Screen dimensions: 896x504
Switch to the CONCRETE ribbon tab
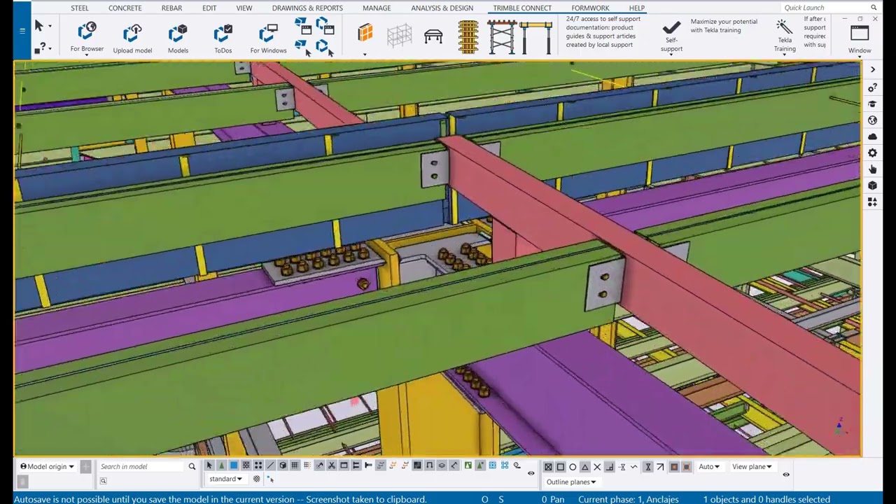pyautogui.click(x=125, y=8)
